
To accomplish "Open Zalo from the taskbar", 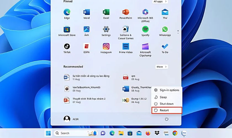I will [184, 133].
